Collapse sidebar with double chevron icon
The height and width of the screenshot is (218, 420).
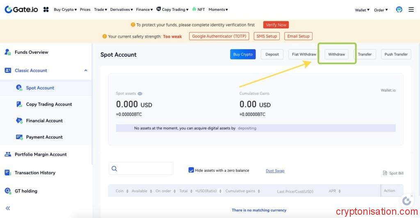(x=8, y=208)
